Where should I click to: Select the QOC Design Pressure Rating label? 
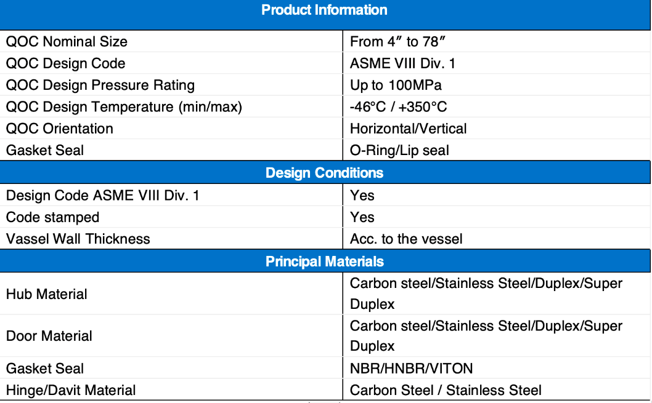(100, 85)
